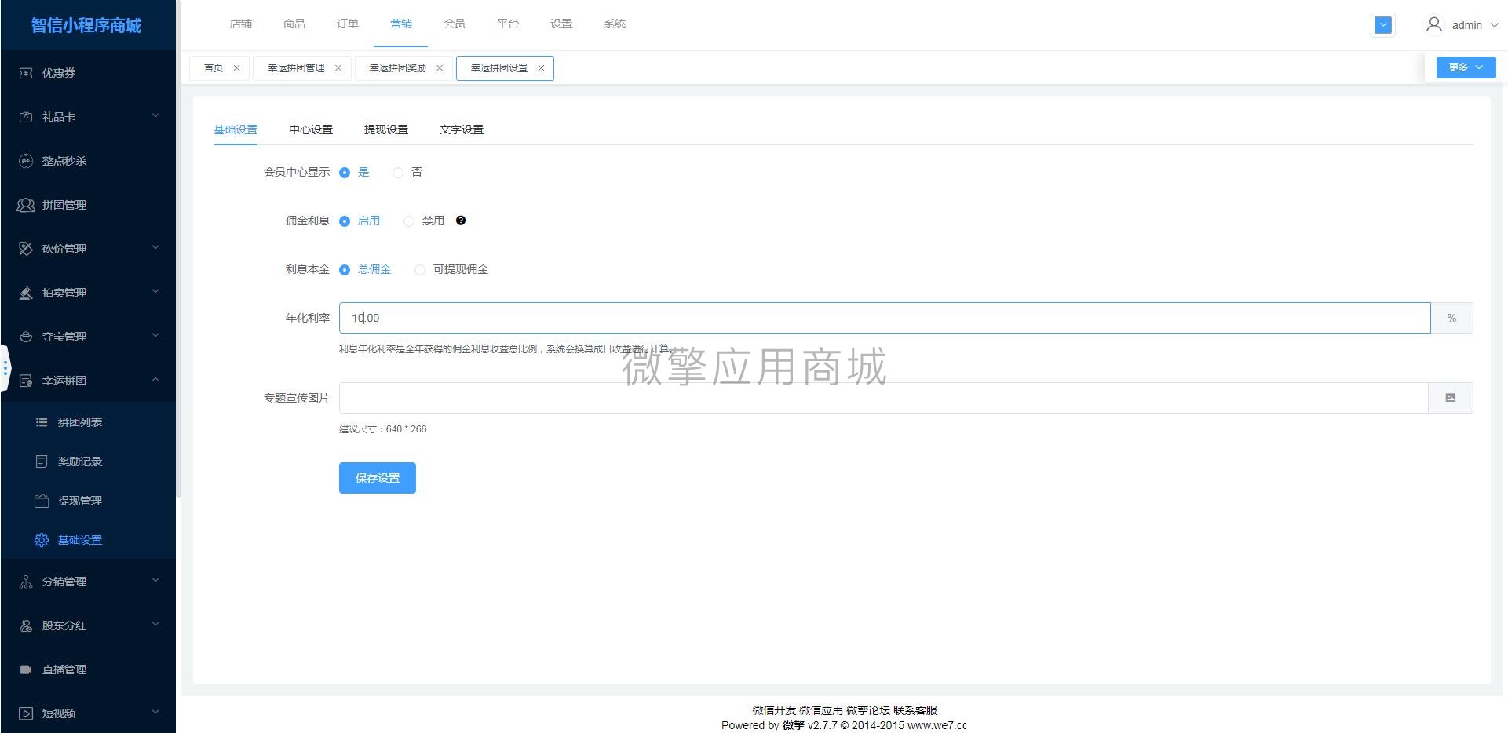Open the 优惠券 coupon icon in sidebar

pos(26,73)
